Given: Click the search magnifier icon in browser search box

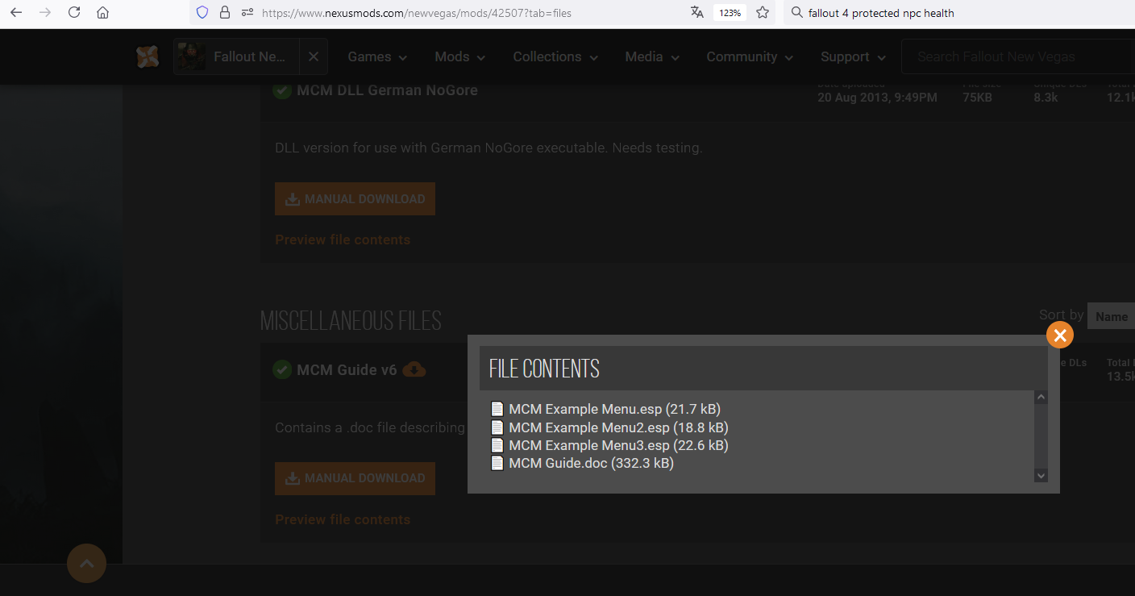Looking at the screenshot, I should tap(797, 13).
